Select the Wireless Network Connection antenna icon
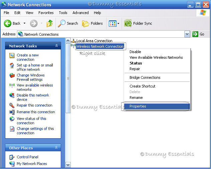Viewport: 211px width, 169px height. [73, 46]
